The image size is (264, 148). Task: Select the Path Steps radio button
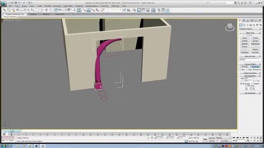coord(246,86)
